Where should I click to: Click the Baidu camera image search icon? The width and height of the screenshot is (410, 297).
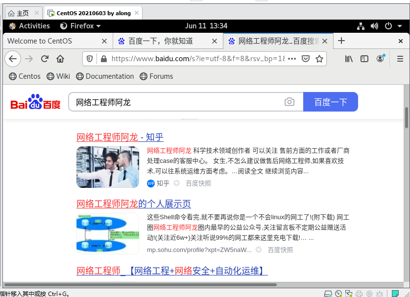pyautogui.click(x=289, y=102)
